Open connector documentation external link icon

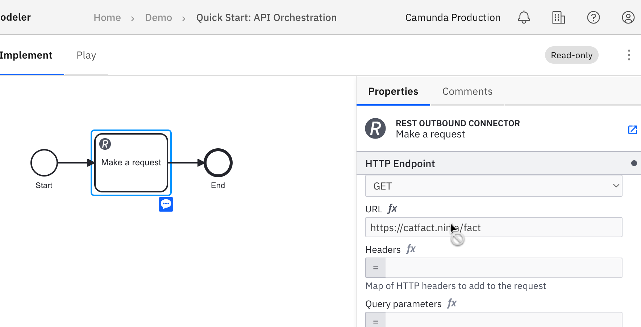pos(632,129)
